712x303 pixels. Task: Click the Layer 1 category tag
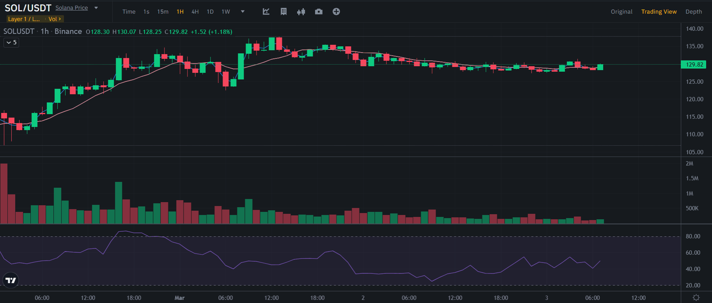24,19
